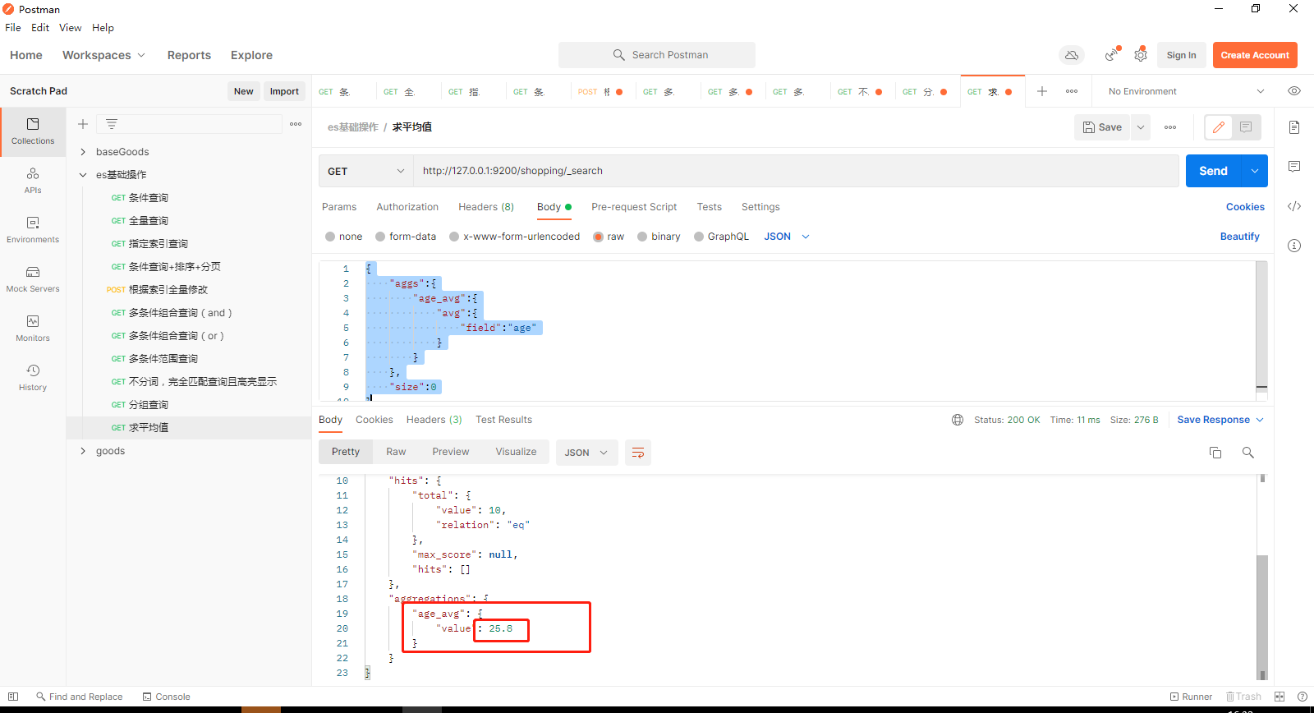
Task: Open the documentation icon in right sidebar
Action: click(1294, 127)
